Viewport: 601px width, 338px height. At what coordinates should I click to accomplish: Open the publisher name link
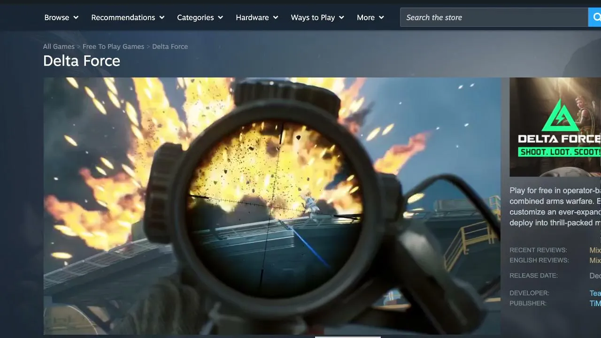(x=595, y=303)
